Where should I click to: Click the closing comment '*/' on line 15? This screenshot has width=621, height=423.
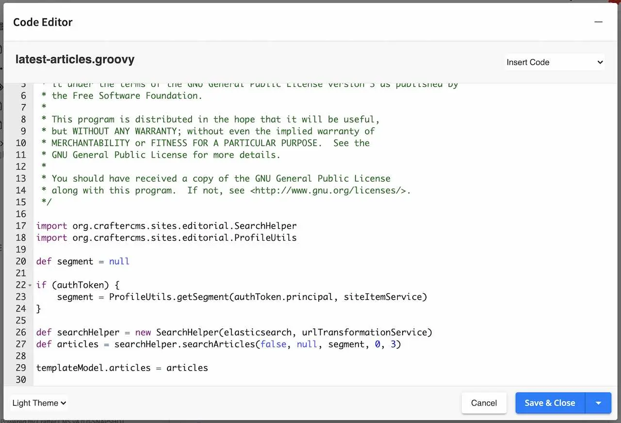point(47,203)
